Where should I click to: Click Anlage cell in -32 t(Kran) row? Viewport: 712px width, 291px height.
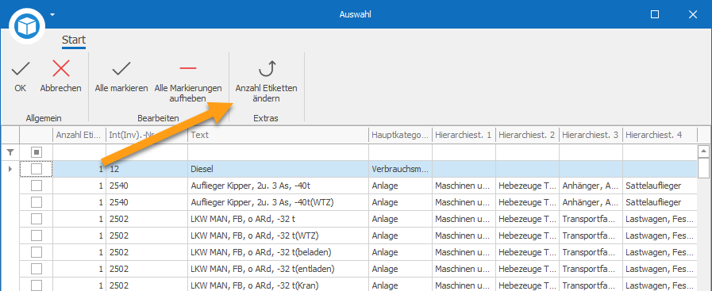click(400, 285)
